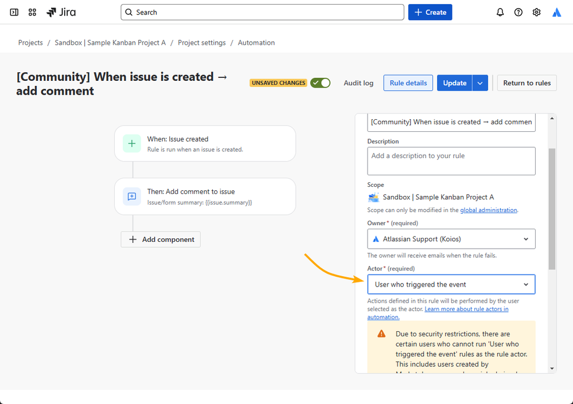This screenshot has width=573, height=404.
Task: Select Then: Add comment to issue card
Action: click(x=205, y=197)
